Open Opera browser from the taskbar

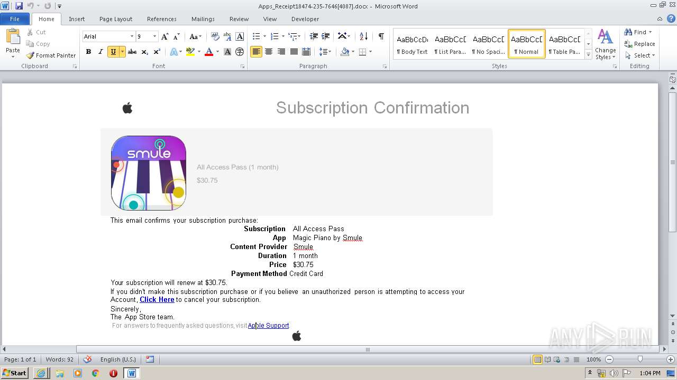coord(113,373)
